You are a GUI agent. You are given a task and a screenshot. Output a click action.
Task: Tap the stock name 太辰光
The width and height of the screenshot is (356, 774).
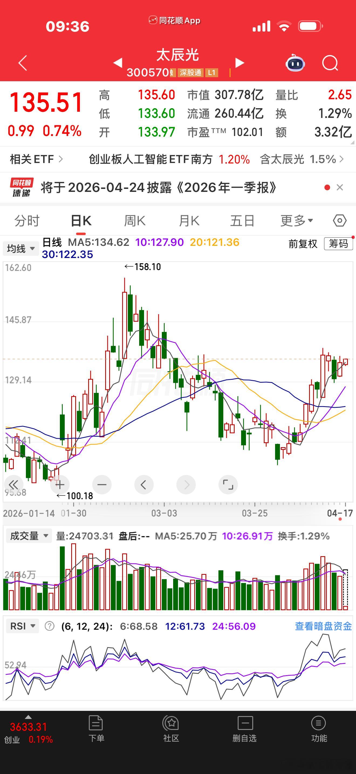click(x=178, y=55)
